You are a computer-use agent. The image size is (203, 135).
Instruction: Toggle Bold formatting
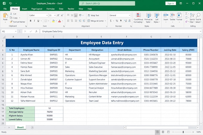pos(30,21)
